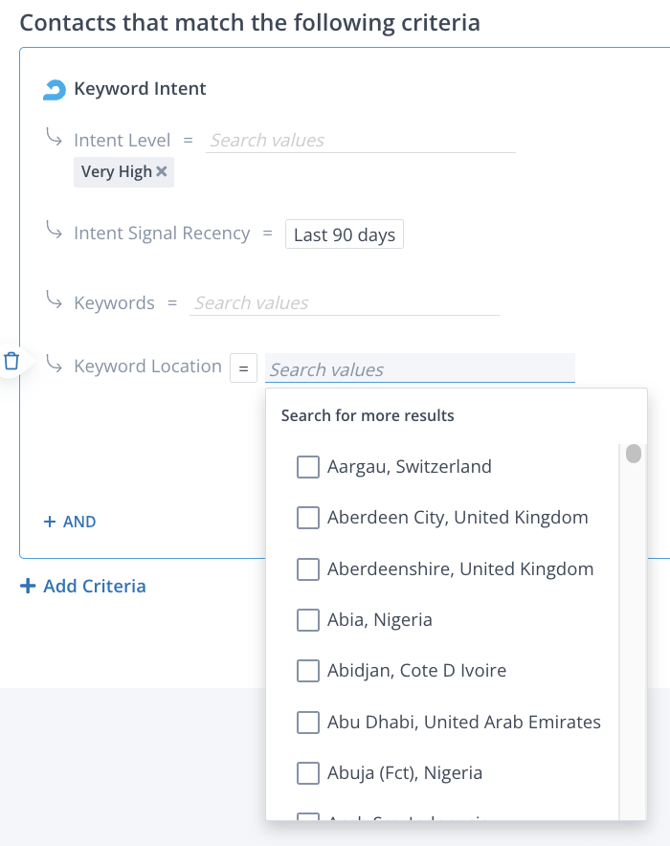Check the Aargau, Switzerland checkbox
Image resolution: width=670 pixels, height=846 pixels.
(308, 467)
